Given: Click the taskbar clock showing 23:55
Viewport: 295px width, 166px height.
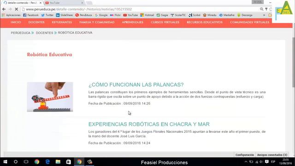Looking at the screenshot, I should click(x=286, y=162).
